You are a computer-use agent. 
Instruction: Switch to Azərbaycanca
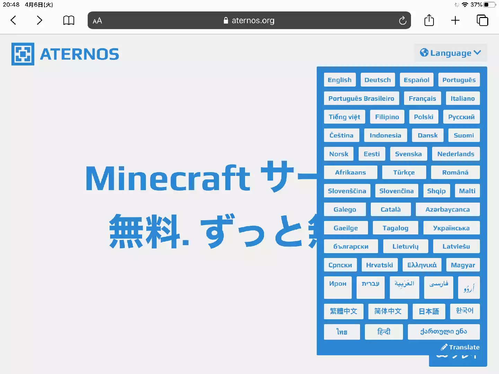click(448, 209)
